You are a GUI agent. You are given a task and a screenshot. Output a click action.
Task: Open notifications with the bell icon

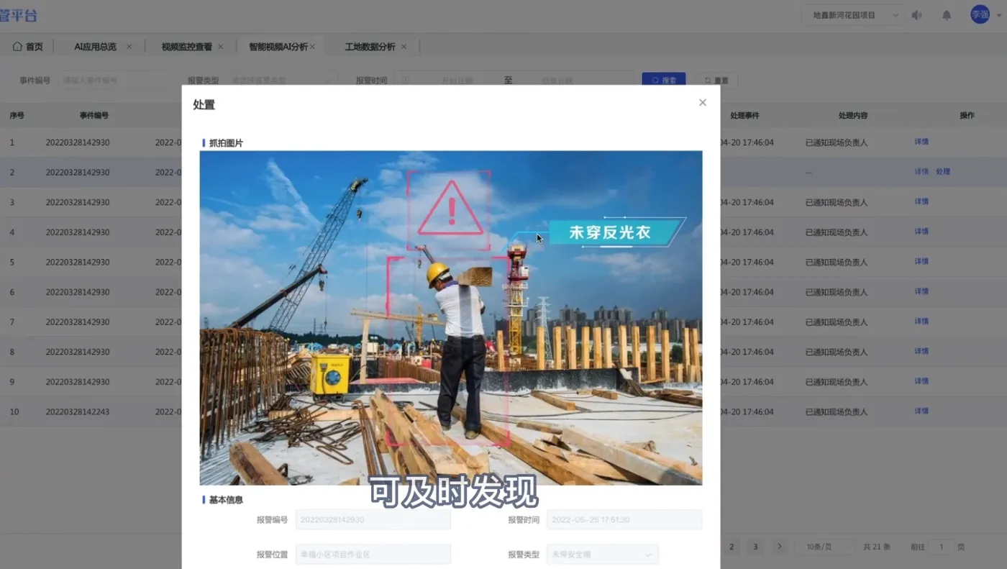(947, 15)
